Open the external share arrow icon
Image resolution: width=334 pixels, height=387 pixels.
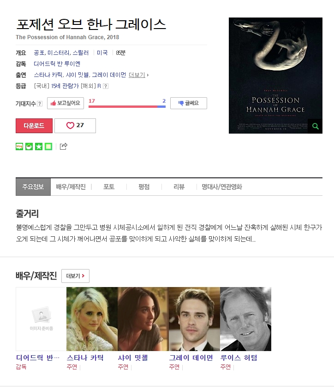pos(64,147)
